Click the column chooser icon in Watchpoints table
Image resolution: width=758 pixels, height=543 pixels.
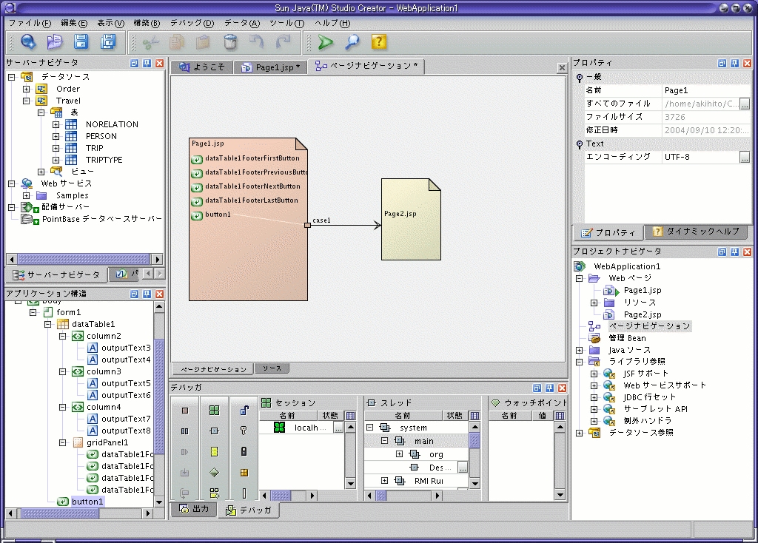pyautogui.click(x=560, y=416)
